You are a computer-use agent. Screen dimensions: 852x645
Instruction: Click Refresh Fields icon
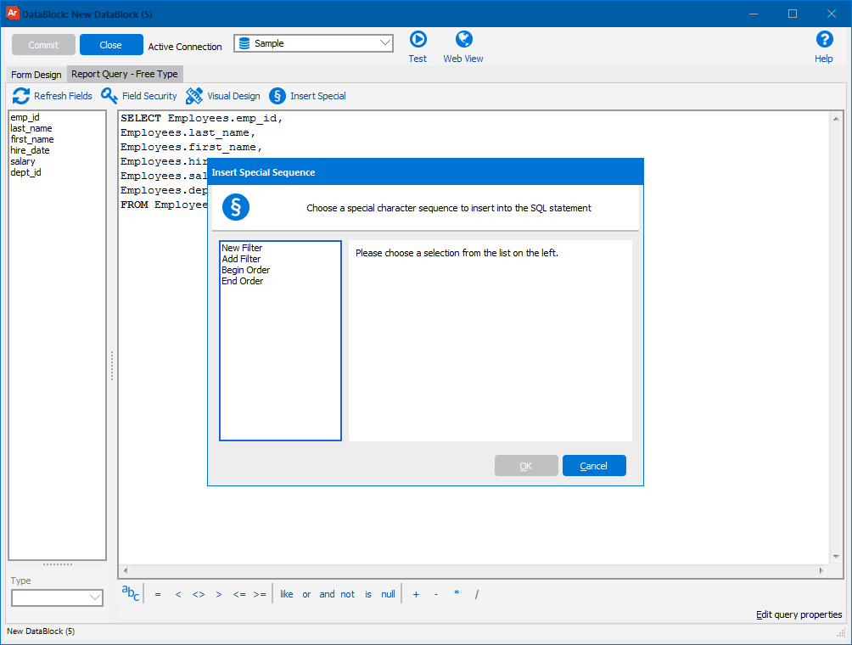pyautogui.click(x=21, y=96)
